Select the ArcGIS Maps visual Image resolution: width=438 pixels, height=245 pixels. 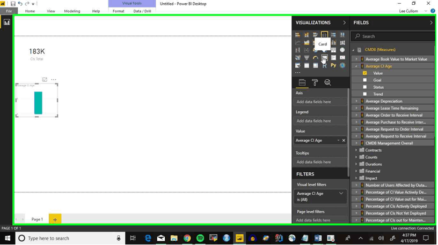point(342,65)
